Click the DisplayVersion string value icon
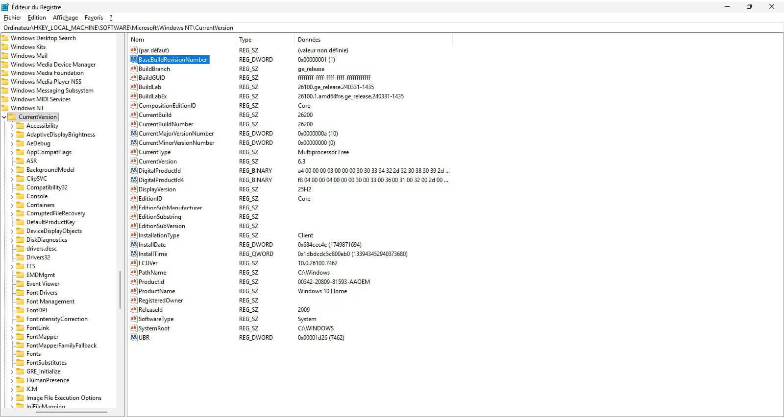This screenshot has width=784, height=417. (133, 189)
